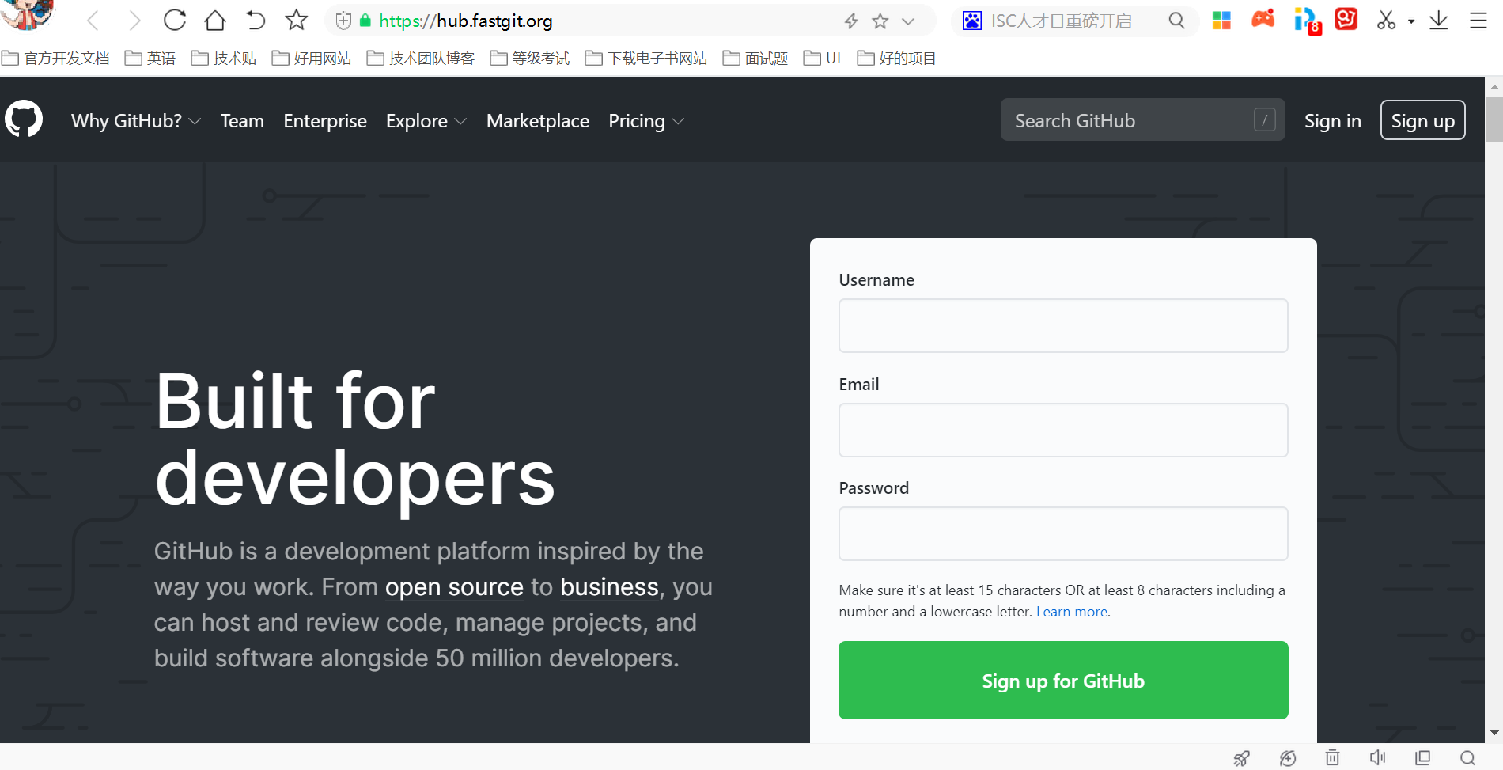Mute sound with the speaker icon
The height and width of the screenshot is (770, 1503).
[1377, 758]
